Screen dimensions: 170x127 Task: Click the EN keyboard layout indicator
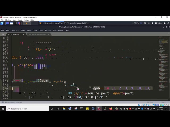(141, 23)
